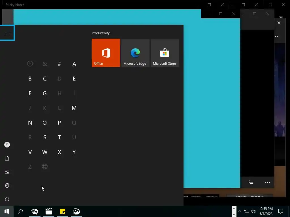The height and width of the screenshot is (217, 290).
Task: Jump to recently added clock icon
Action: tap(30, 64)
